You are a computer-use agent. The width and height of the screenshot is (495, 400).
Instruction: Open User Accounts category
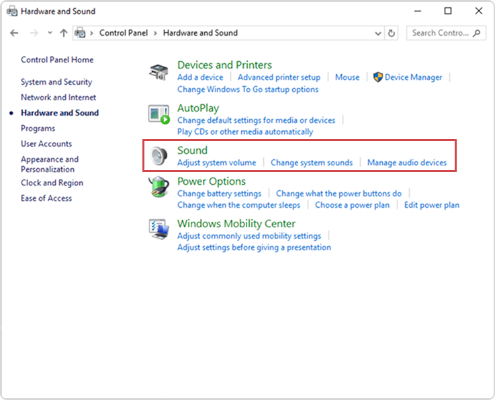click(x=46, y=144)
